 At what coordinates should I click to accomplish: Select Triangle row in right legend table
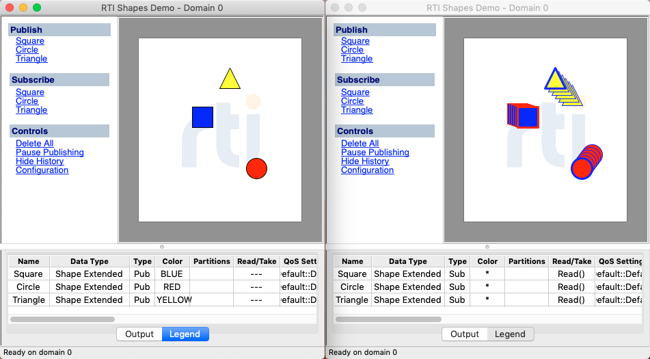coord(488,300)
